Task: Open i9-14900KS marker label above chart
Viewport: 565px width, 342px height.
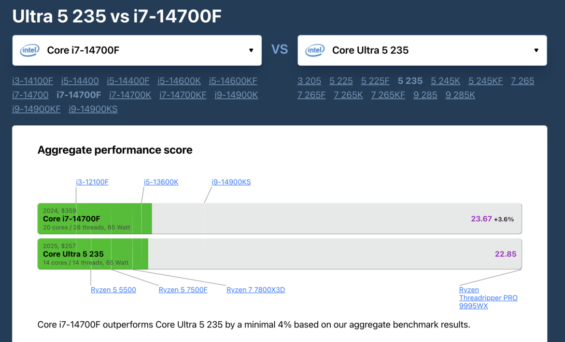Action: click(231, 182)
